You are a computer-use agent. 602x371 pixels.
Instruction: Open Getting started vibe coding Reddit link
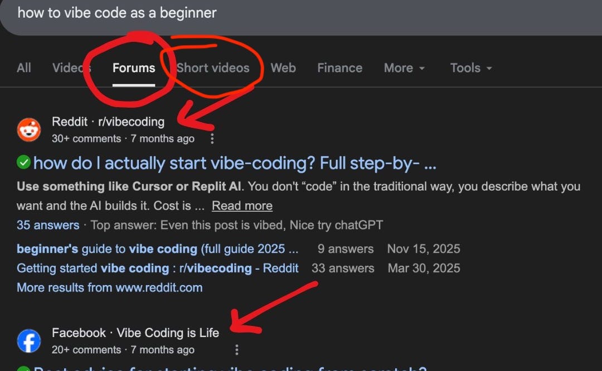point(157,268)
